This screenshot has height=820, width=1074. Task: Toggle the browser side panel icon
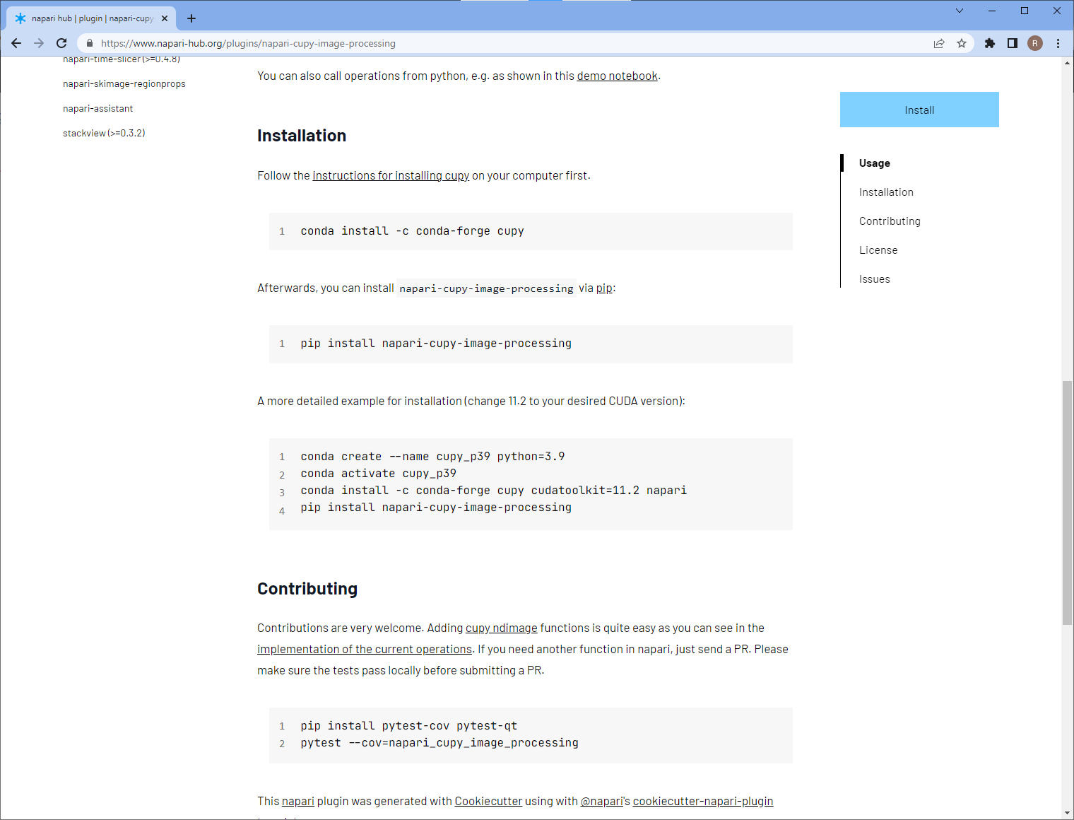(x=1013, y=43)
